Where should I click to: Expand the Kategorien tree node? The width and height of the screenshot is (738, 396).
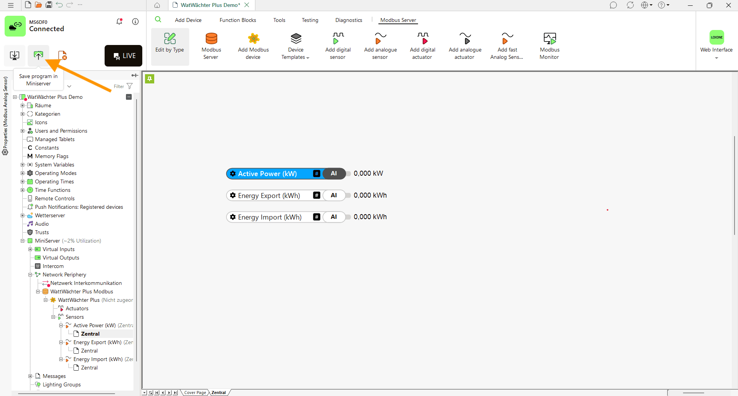[23, 114]
